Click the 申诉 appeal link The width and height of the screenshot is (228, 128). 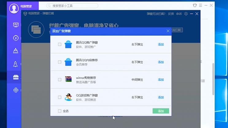(x=179, y=14)
